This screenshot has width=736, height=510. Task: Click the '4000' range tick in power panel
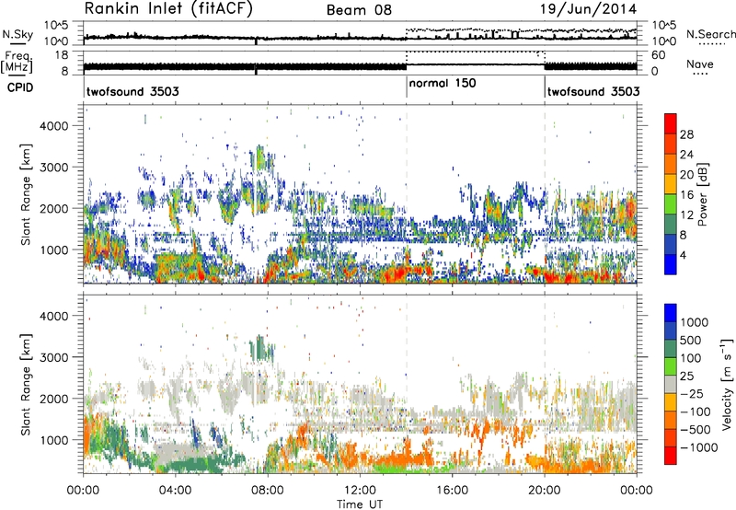[x=53, y=126]
